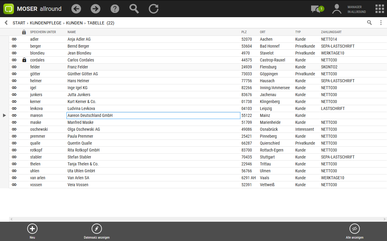This screenshot has height=241, width=387.
Task: Open the help question mark icon
Action: [x=115, y=9]
